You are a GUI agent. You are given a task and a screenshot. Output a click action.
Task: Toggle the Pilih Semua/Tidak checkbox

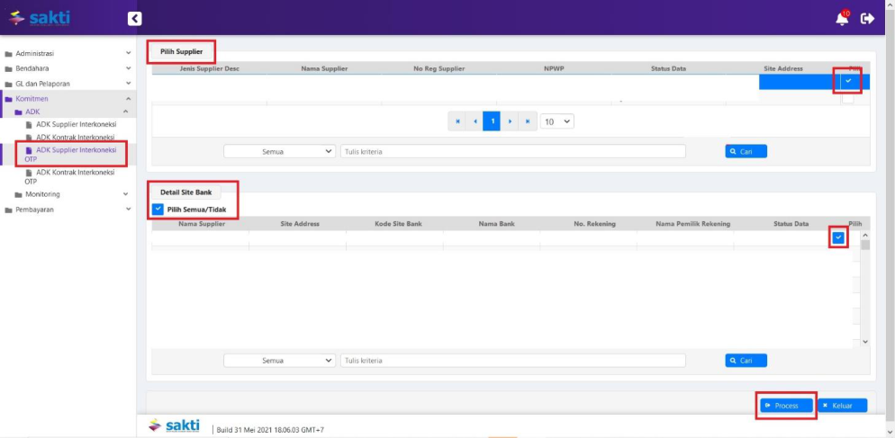pyautogui.click(x=158, y=209)
